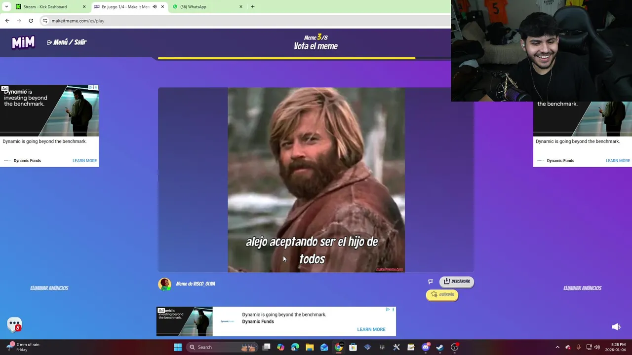
Task: Click the site information icon in address bar
Action: pos(45,21)
